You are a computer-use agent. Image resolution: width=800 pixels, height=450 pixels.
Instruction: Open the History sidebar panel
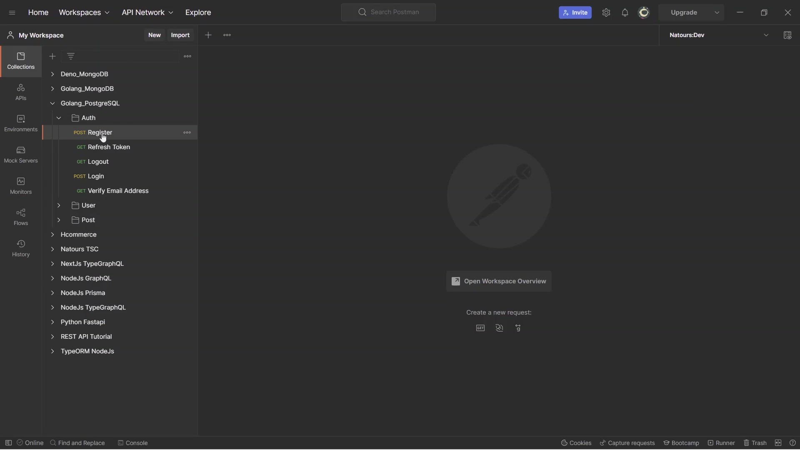[x=21, y=248]
